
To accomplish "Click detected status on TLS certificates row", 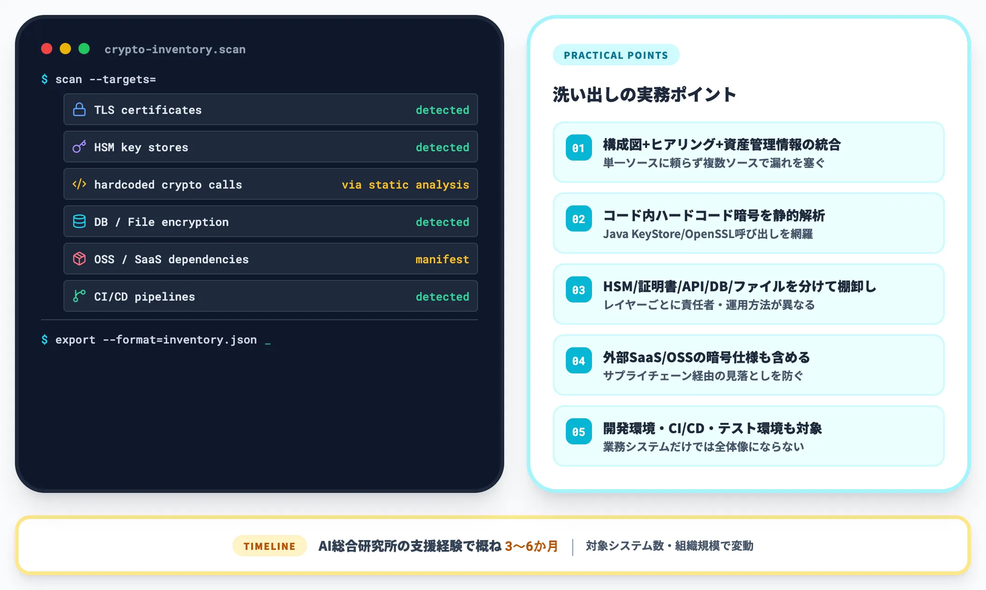I will click(x=443, y=110).
